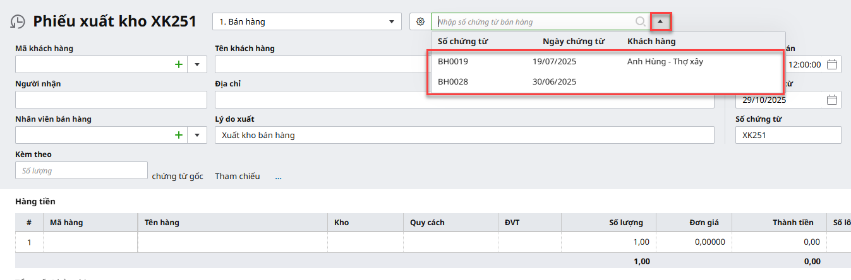The height and width of the screenshot is (280, 851).
Task: Open calendar for the 29/10/2025 date field
Action: point(832,100)
